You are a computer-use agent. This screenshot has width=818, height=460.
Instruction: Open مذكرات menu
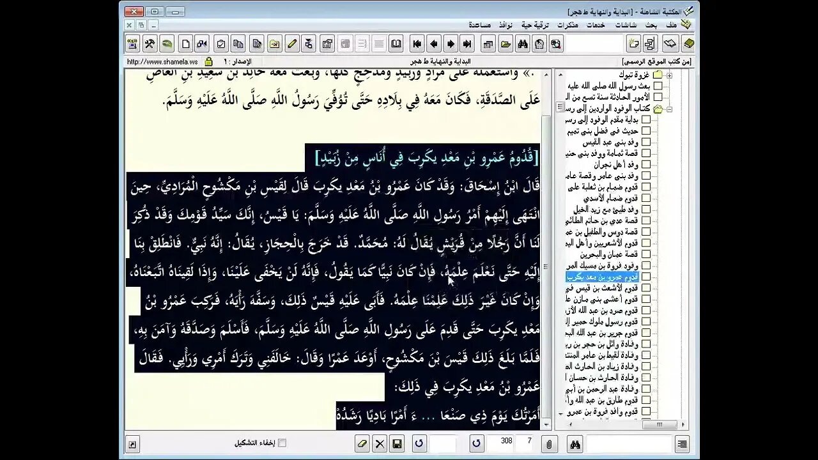coord(567,25)
